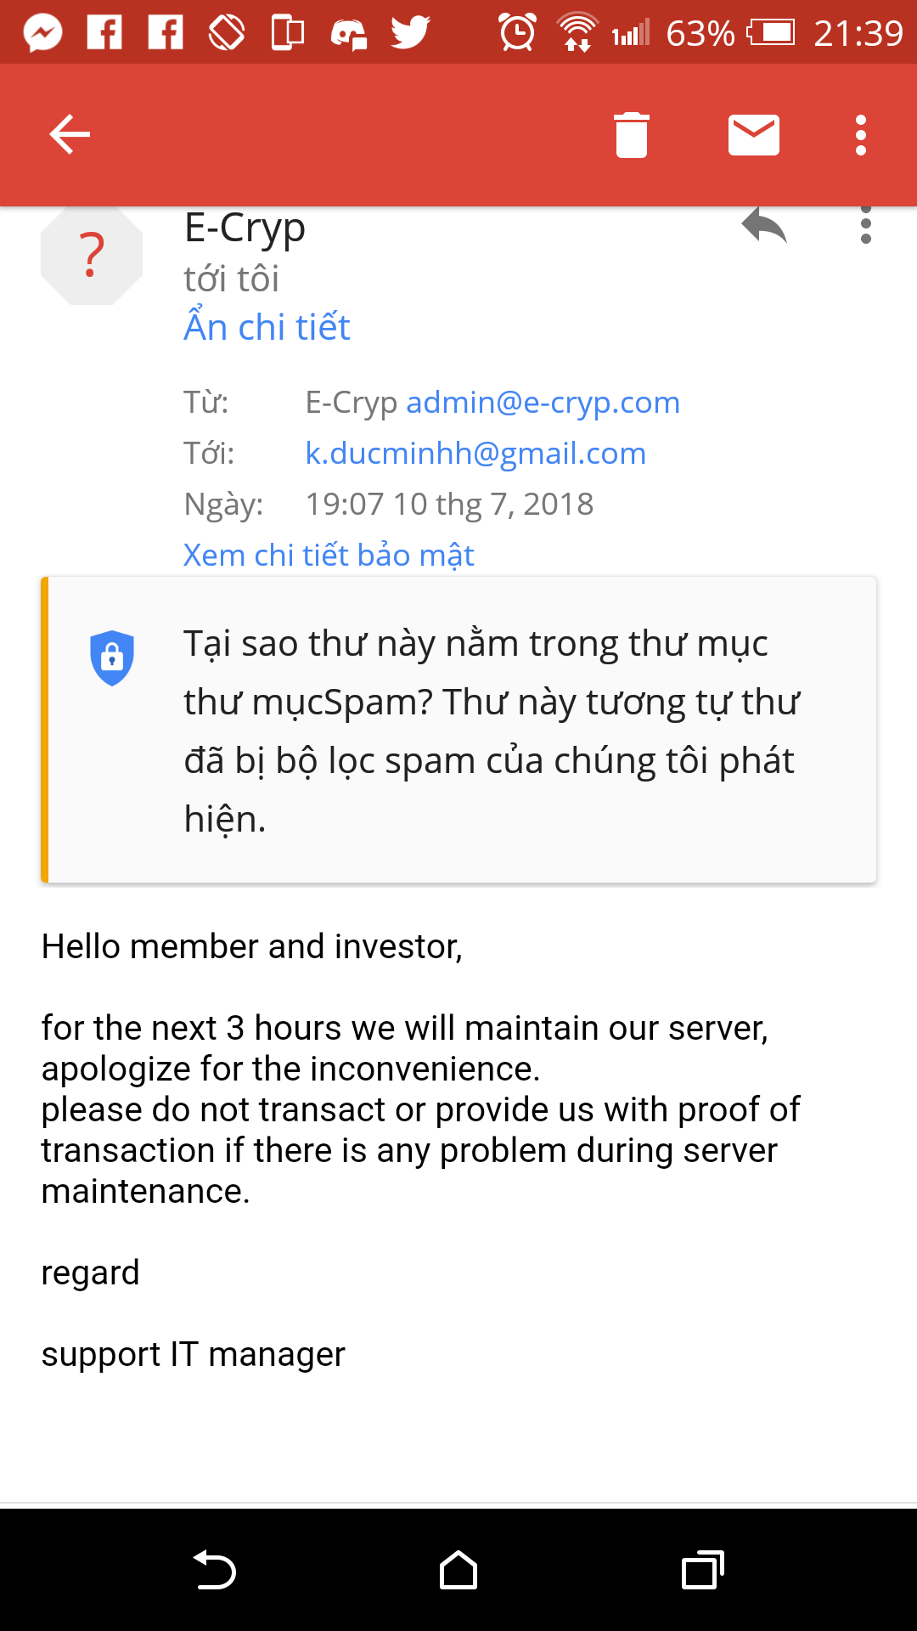917x1631 pixels.
Task: Tap recipient address k.ducminhh@gmail.com
Action: [475, 453]
